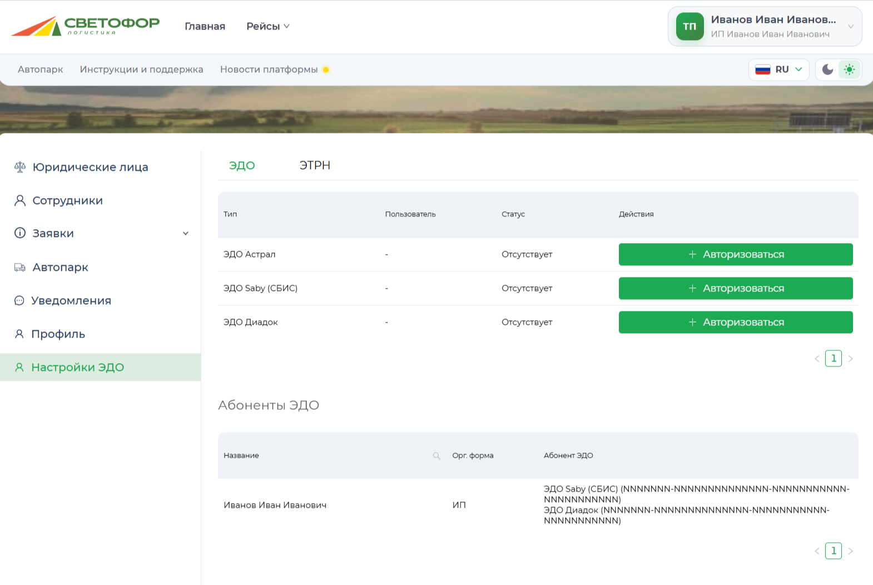The image size is (873, 585).
Task: Open Инструкции и поддержка
Action: tap(141, 70)
